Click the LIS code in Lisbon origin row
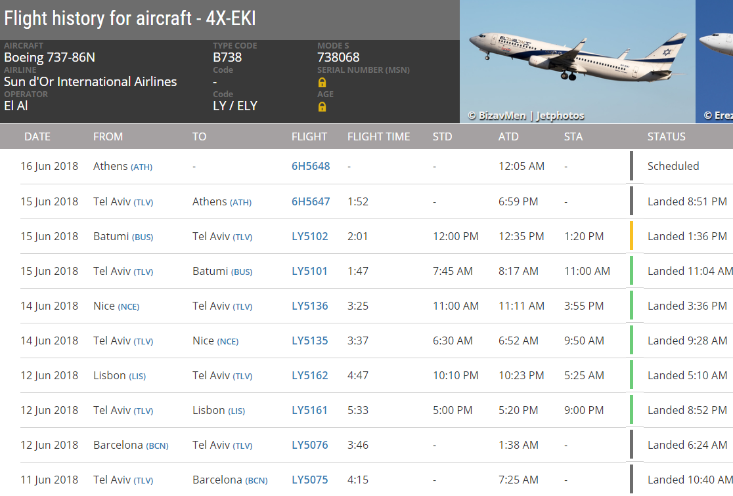 click(x=137, y=377)
